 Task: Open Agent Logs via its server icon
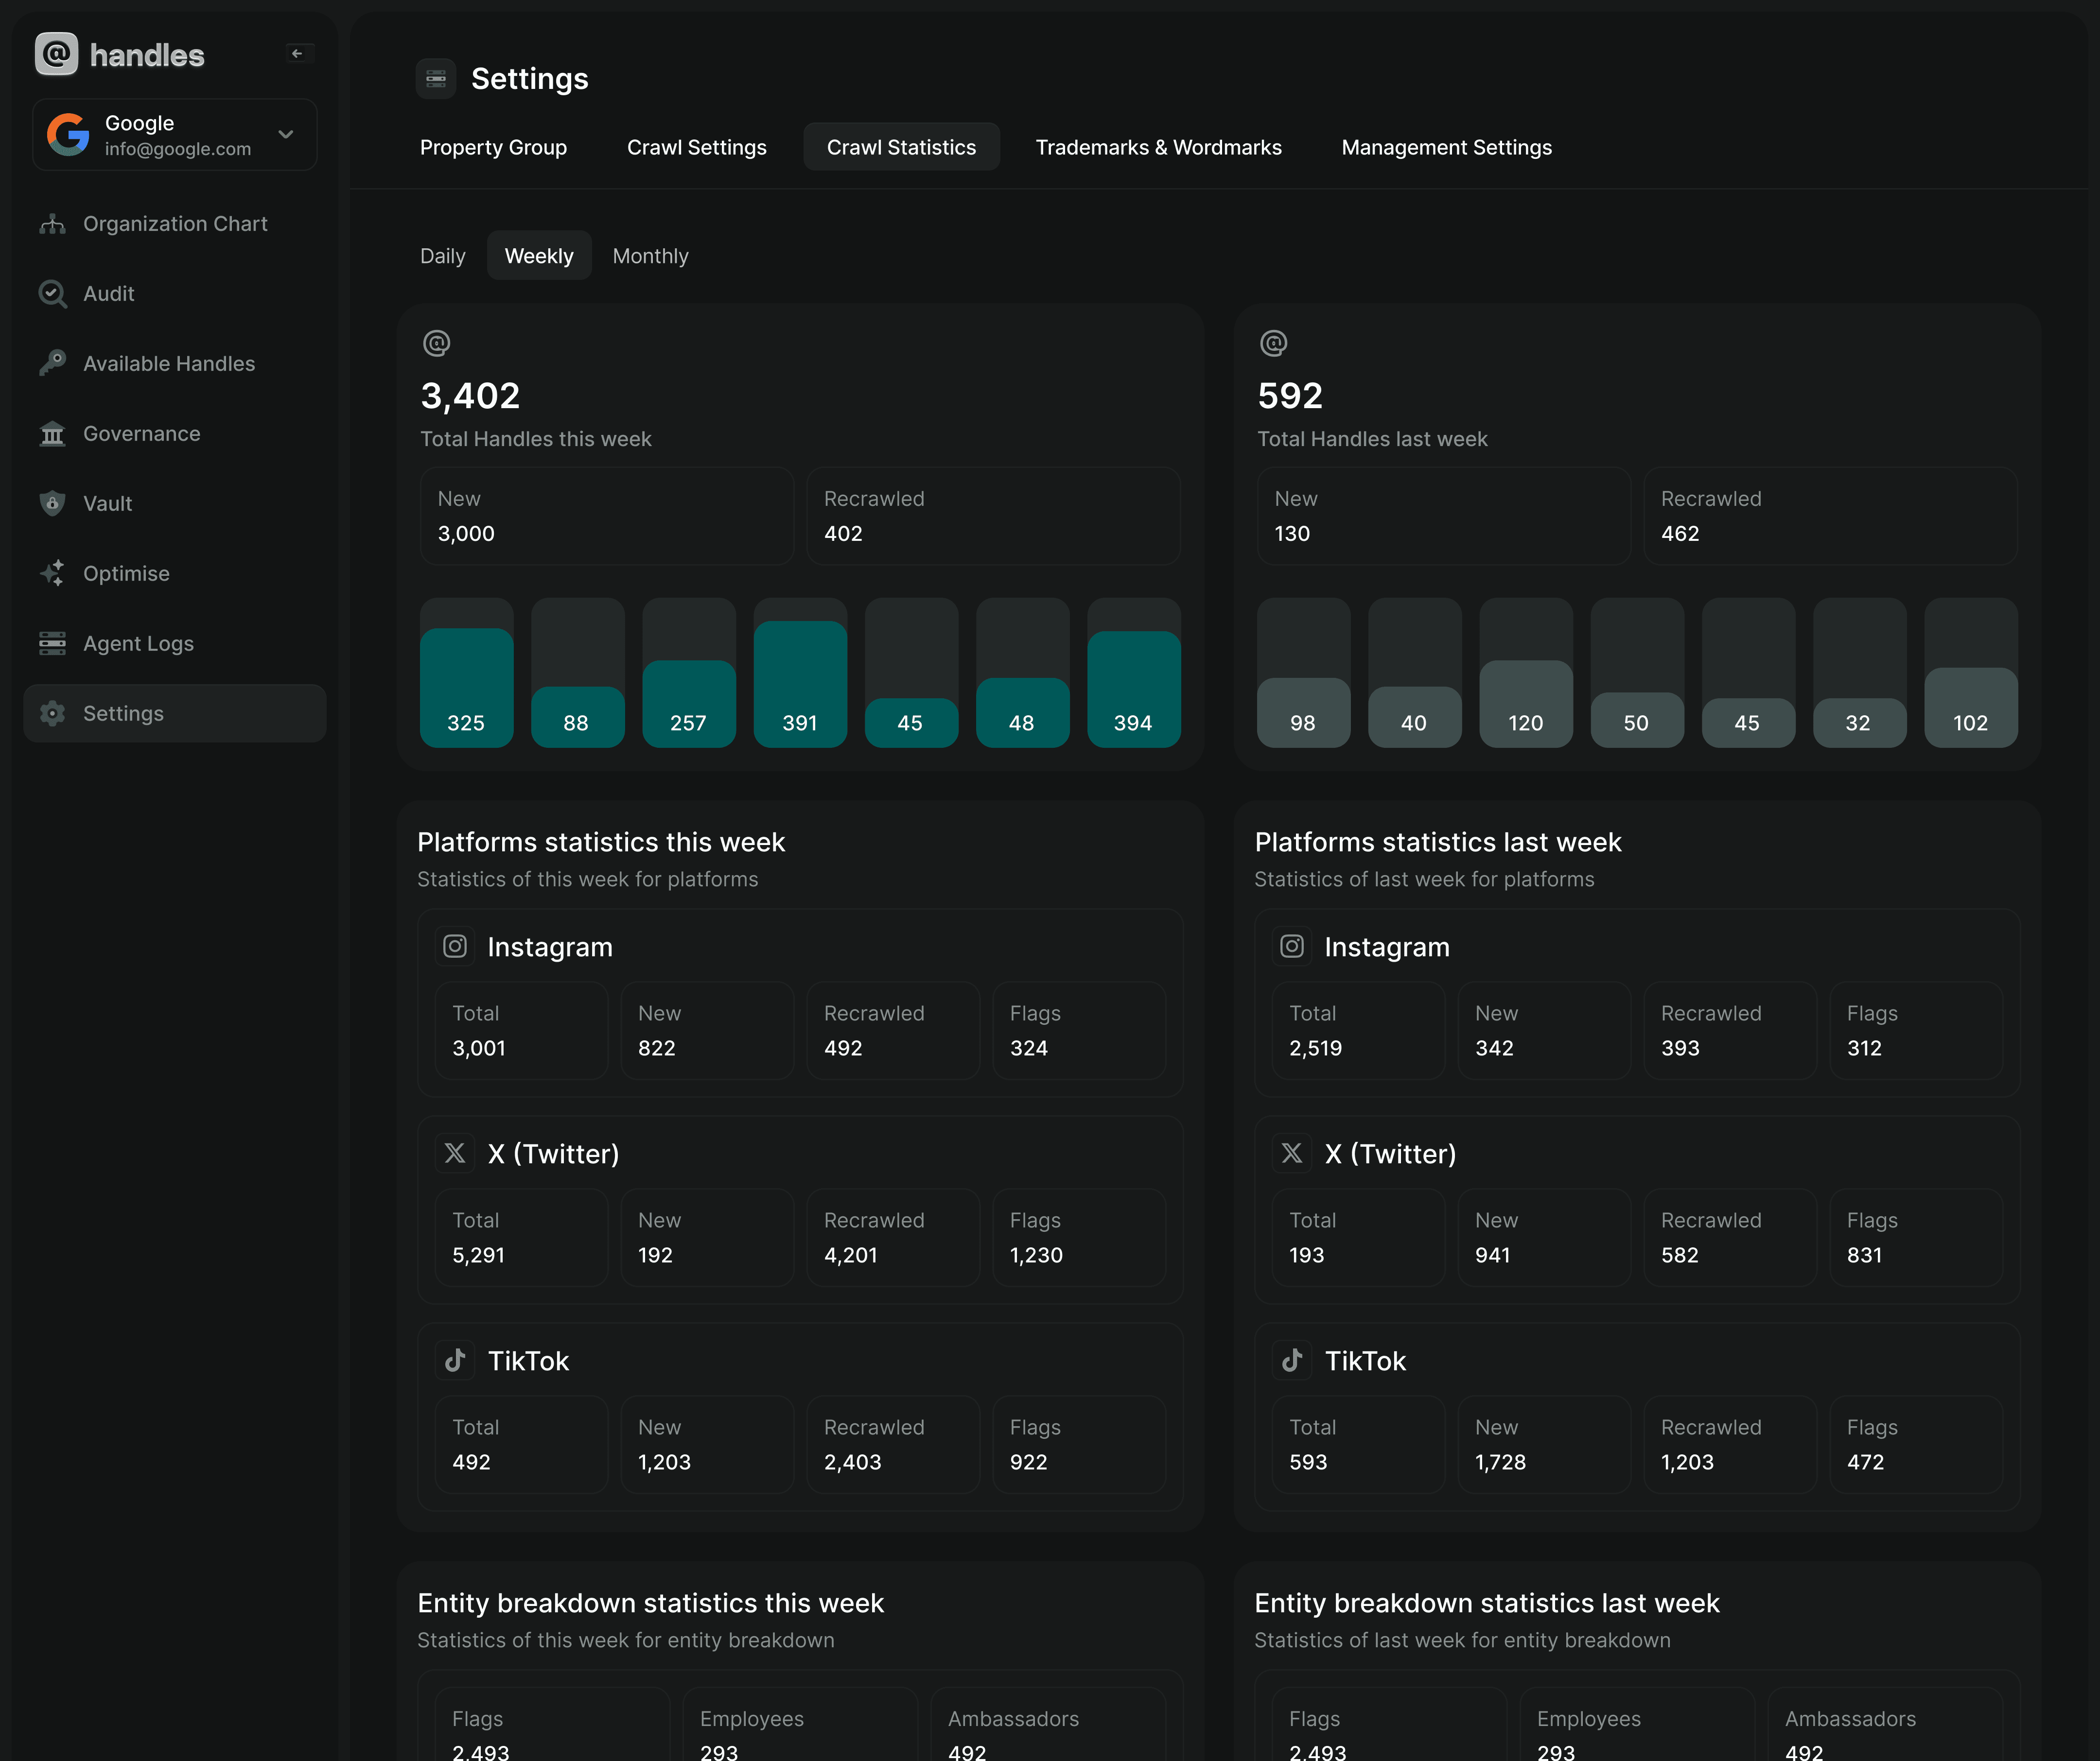(52, 644)
